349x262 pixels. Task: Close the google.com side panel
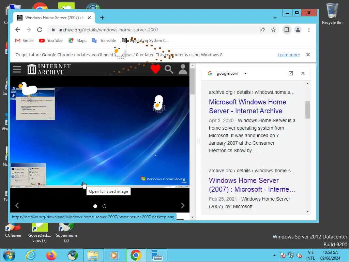coord(303,73)
